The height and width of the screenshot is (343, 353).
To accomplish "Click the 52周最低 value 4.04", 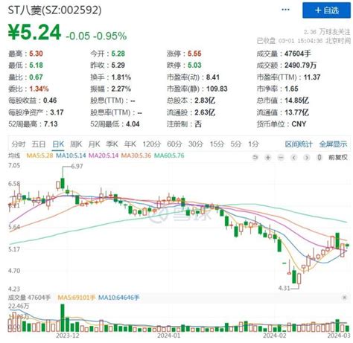I will pos(133,124).
